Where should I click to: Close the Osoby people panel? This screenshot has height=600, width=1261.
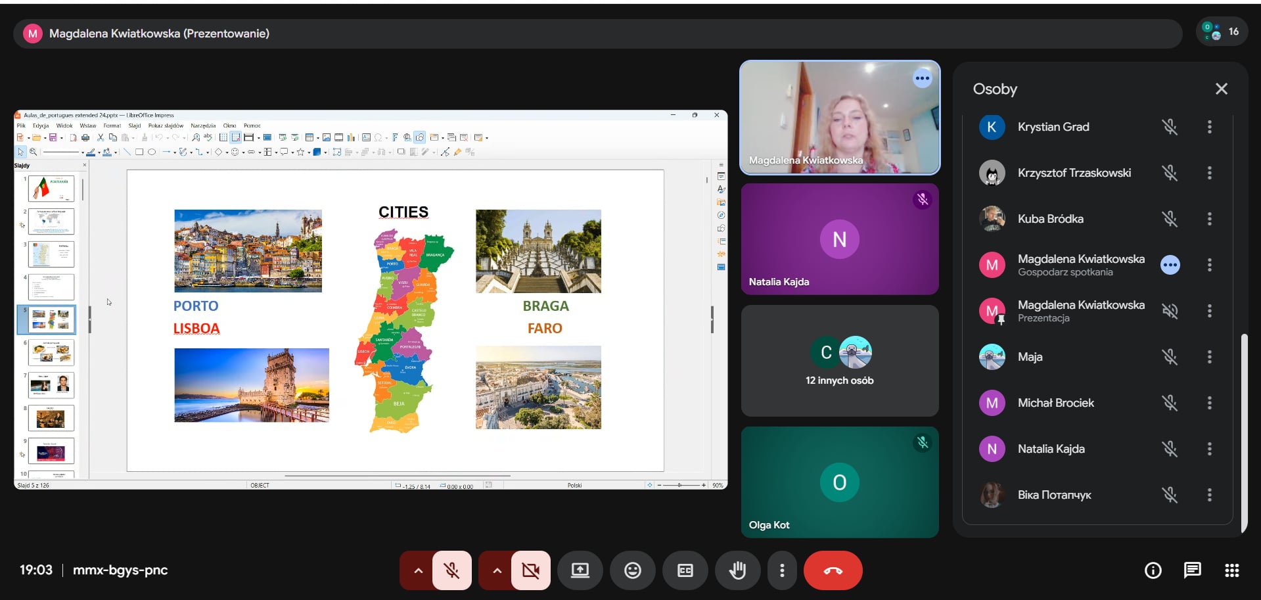pyautogui.click(x=1221, y=89)
